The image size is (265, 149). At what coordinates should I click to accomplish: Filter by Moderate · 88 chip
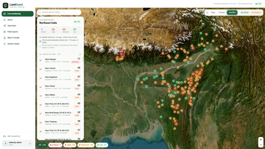click(86, 145)
